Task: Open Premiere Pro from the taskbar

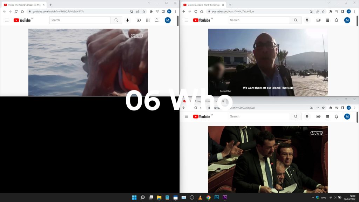Action: coord(225,197)
